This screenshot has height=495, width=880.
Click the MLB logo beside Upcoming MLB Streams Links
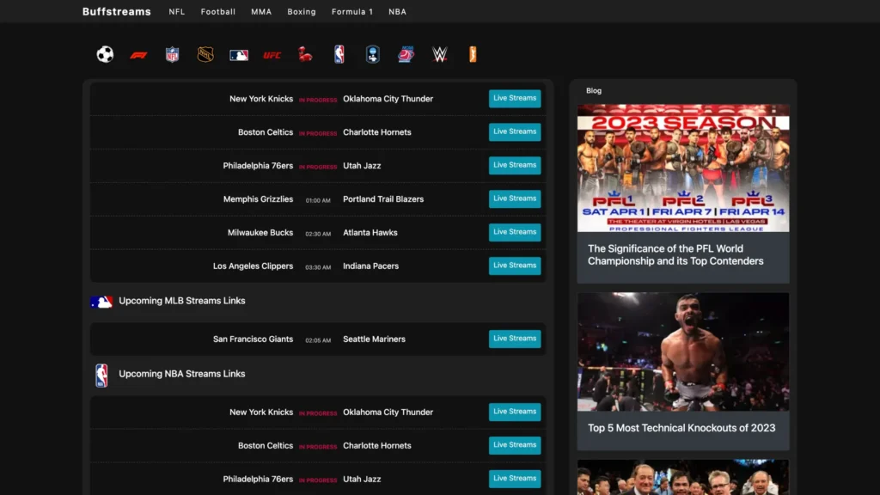coord(101,302)
